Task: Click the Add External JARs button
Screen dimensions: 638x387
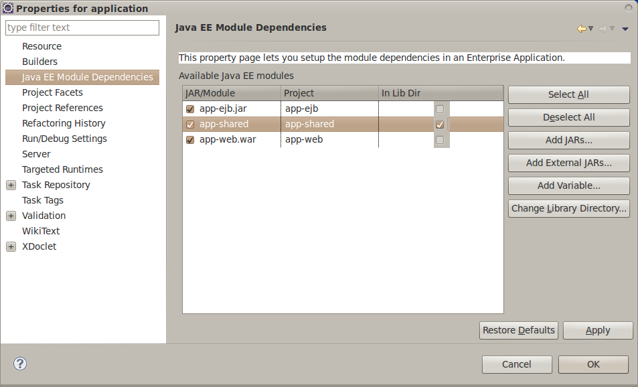Action: click(x=569, y=163)
